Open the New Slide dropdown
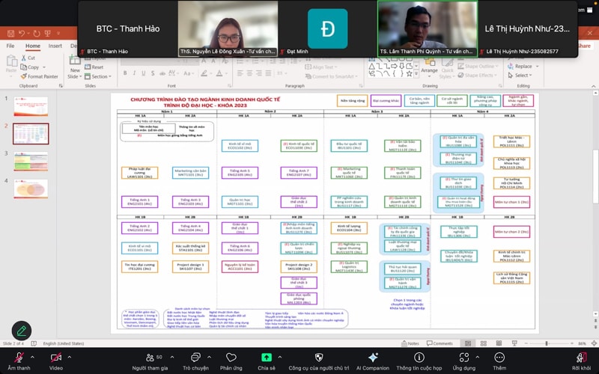599x374 pixels. (75, 76)
